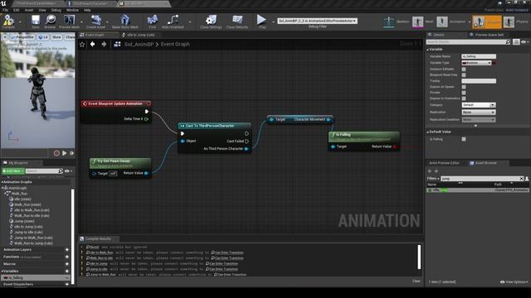Open Replication dropdown
Screen dimensions: 531x298
[x=479, y=113]
